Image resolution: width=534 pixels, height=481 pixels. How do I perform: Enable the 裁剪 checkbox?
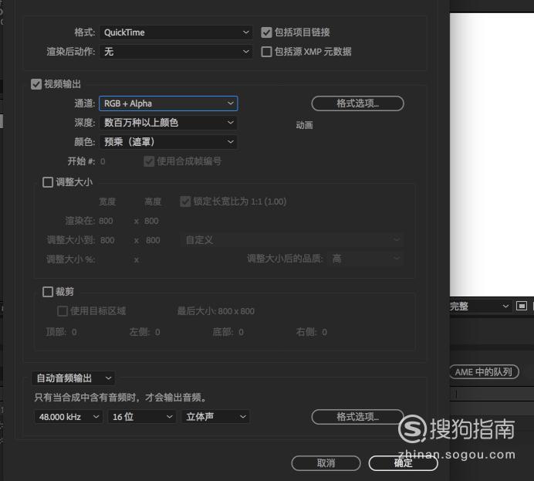click(x=48, y=292)
